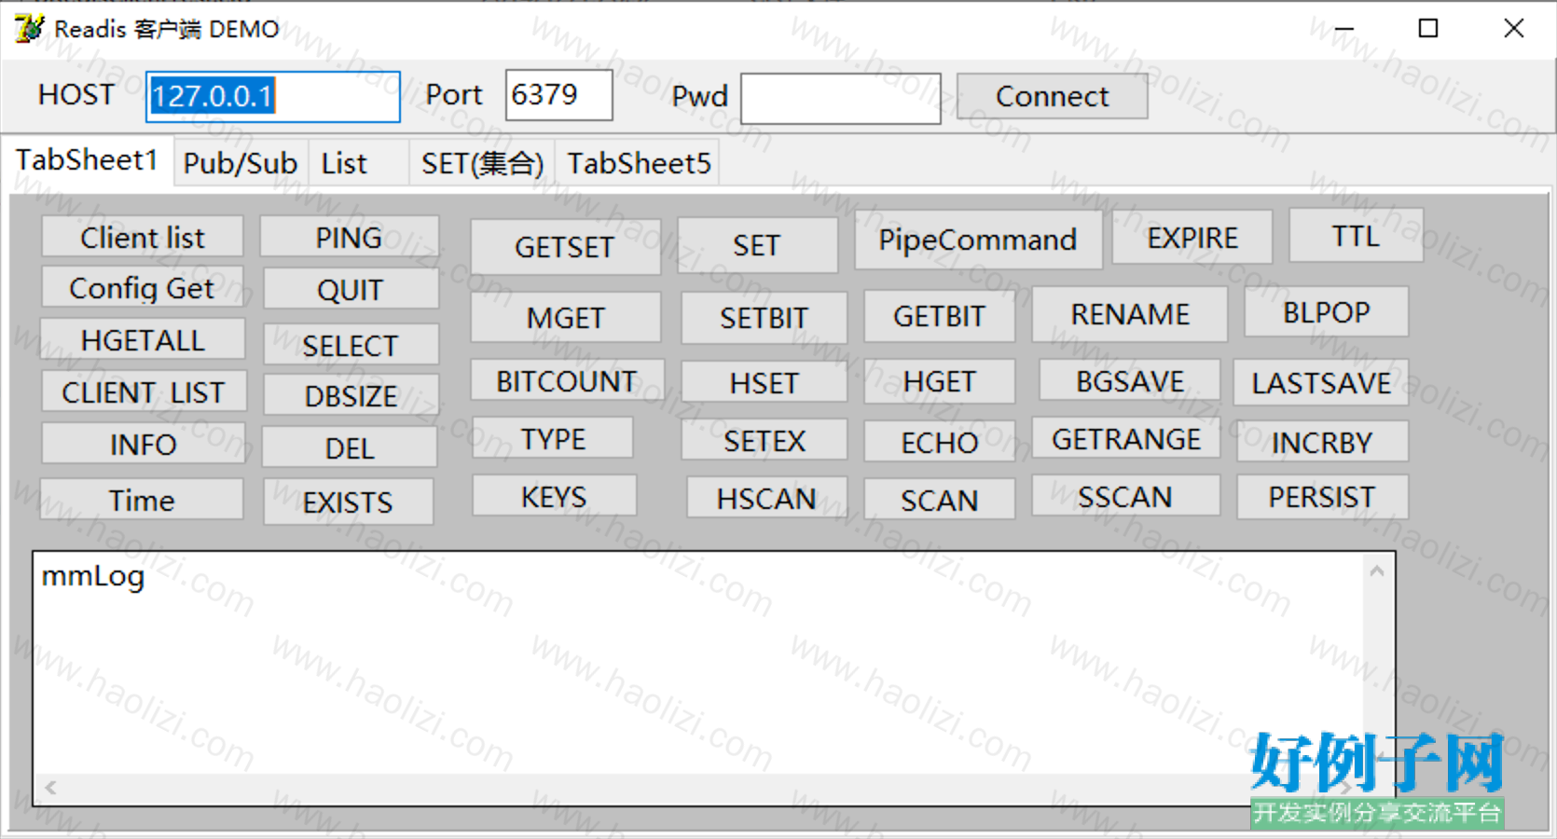The width and height of the screenshot is (1557, 839).
Task: Click the LASTSAVE button
Action: [1321, 382]
